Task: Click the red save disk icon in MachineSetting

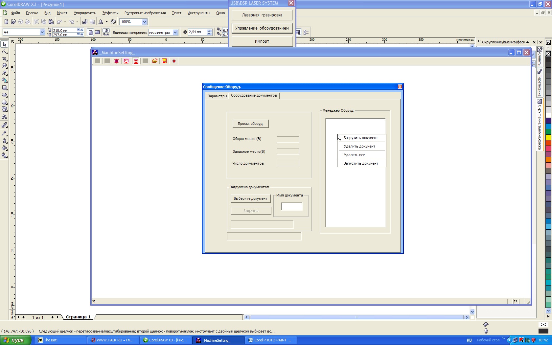Action: (x=164, y=61)
